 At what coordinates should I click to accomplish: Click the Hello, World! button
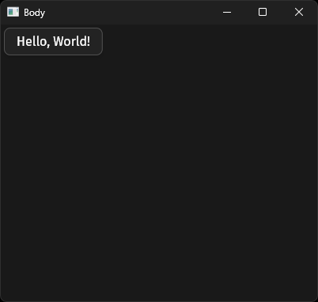[53, 41]
